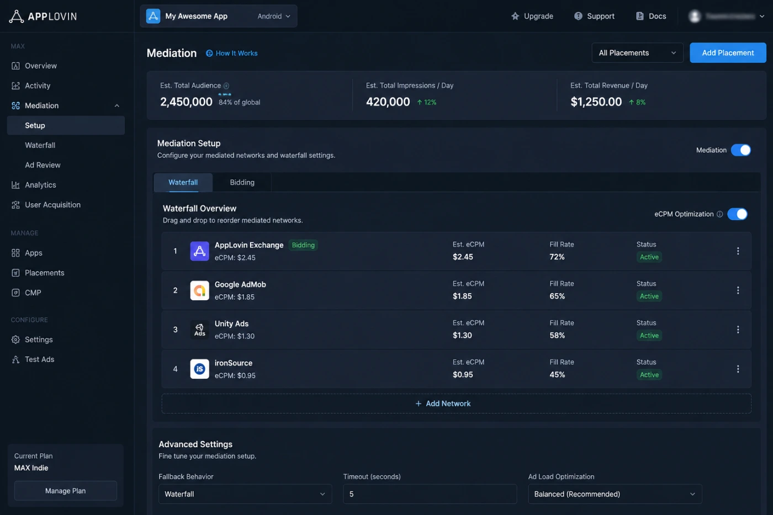Screen dimensions: 773x515
Task: Open the How It Works link
Action: point(232,54)
